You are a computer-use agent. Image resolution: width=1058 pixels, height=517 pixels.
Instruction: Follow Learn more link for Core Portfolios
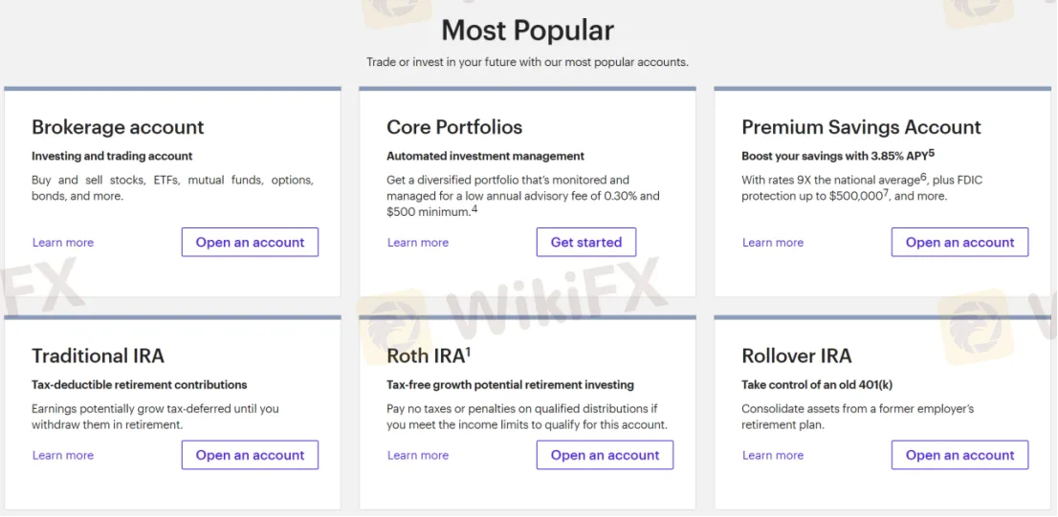tap(418, 243)
